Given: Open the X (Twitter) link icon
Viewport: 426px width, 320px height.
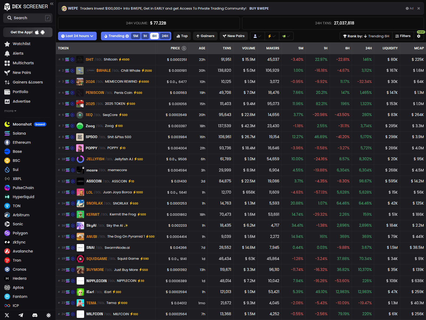Looking at the screenshot, I should tap(7, 315).
